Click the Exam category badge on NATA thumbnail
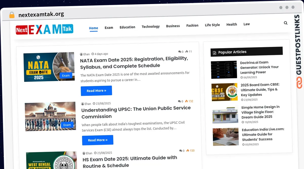Viewport: 304px width, 169px height. pyautogui.click(x=66, y=75)
